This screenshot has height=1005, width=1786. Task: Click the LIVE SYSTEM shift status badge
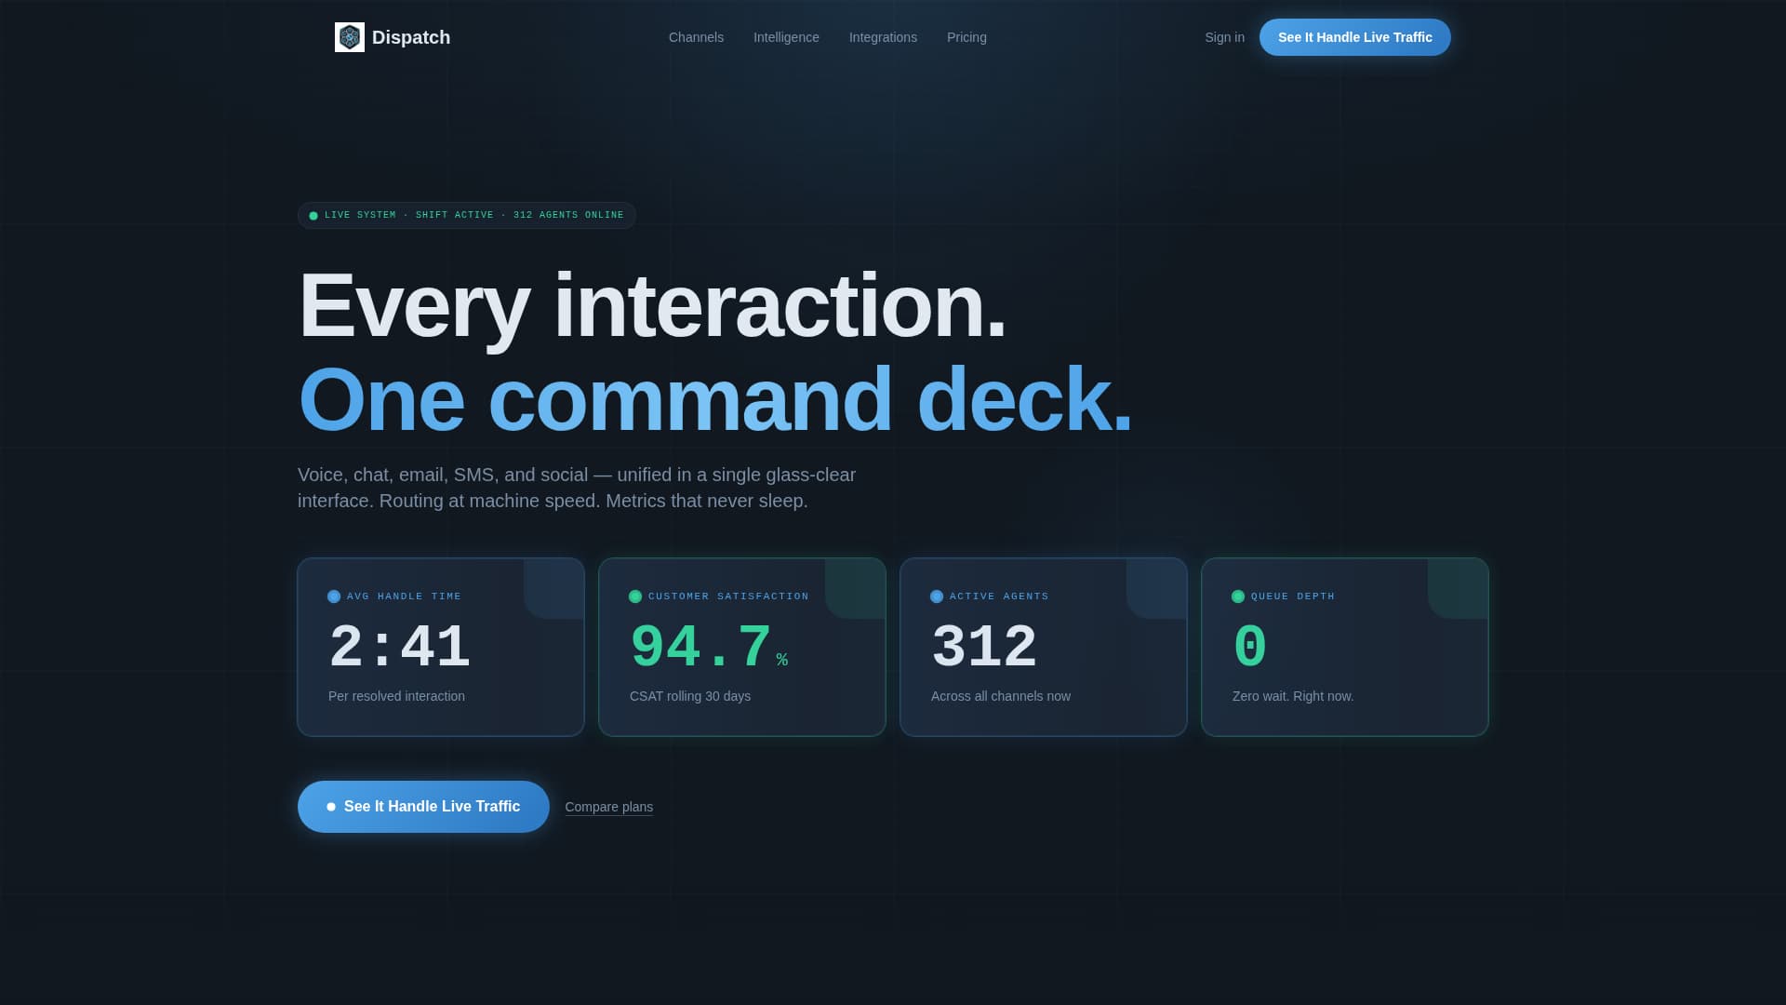[466, 215]
